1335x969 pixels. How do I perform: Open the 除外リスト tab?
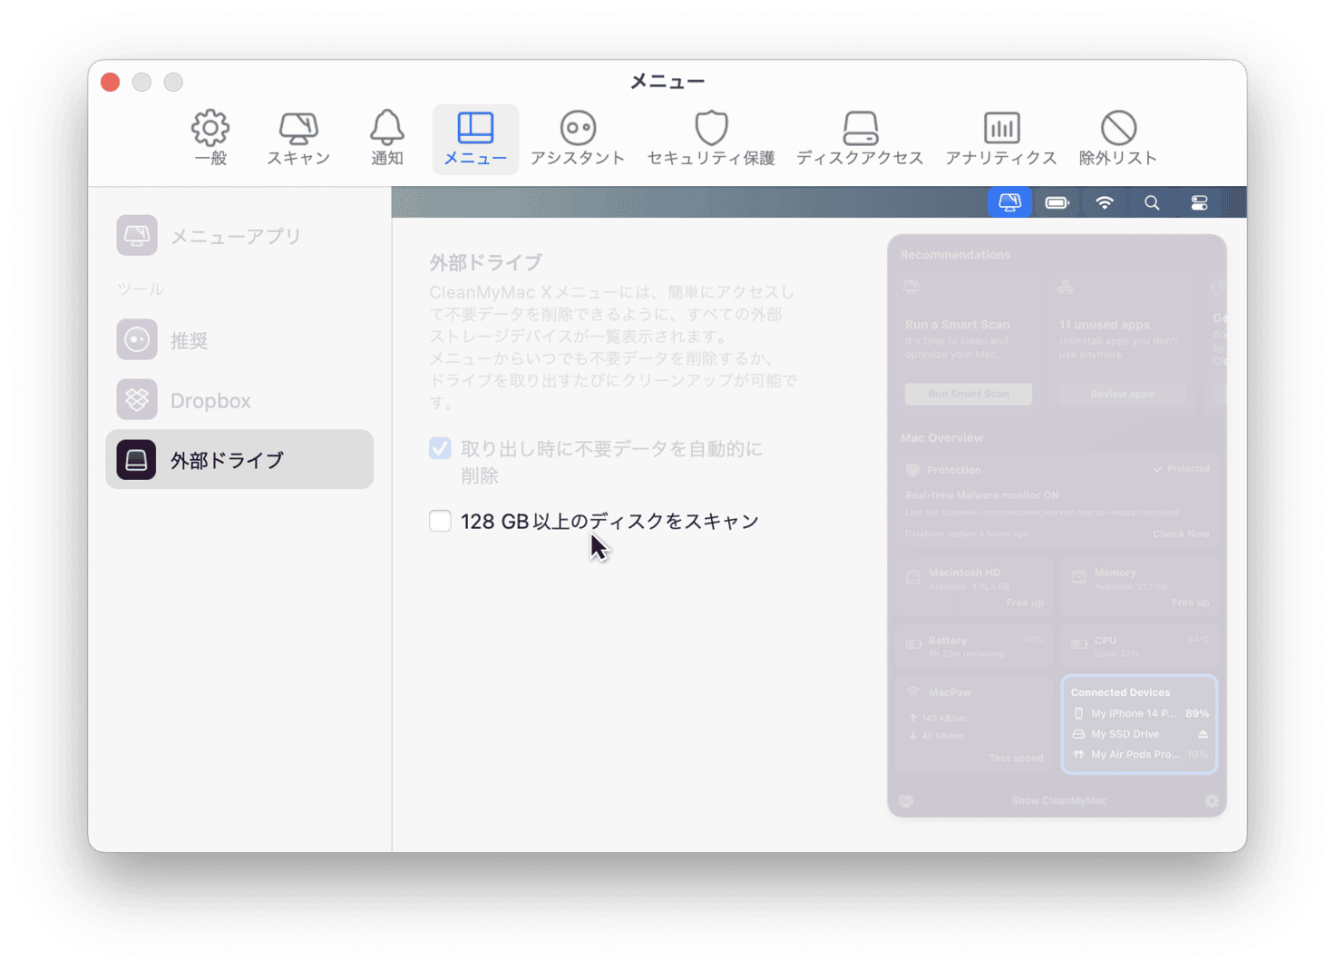click(1118, 138)
